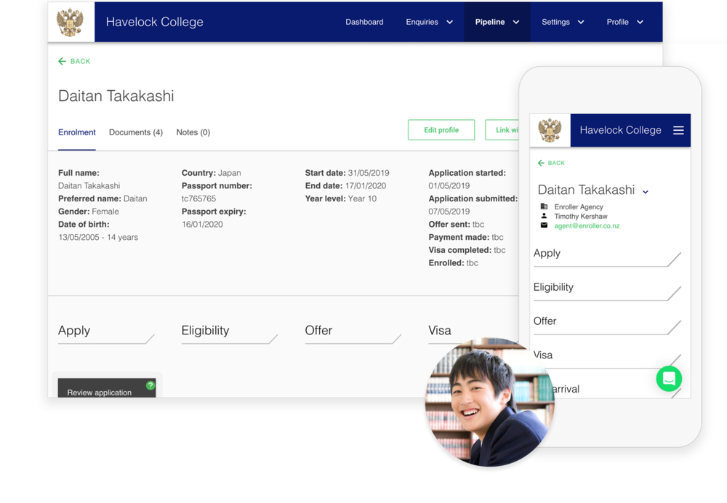Viewport: 727px width, 503px height.
Task: Click the Application submitted date 07/05/2019
Action: tap(449, 212)
